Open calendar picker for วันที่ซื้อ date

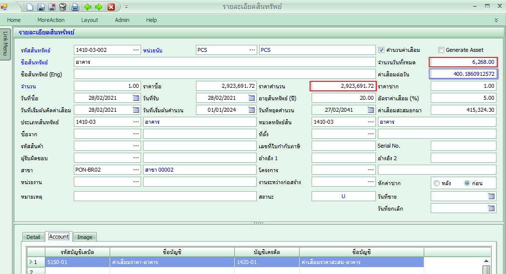click(x=136, y=98)
